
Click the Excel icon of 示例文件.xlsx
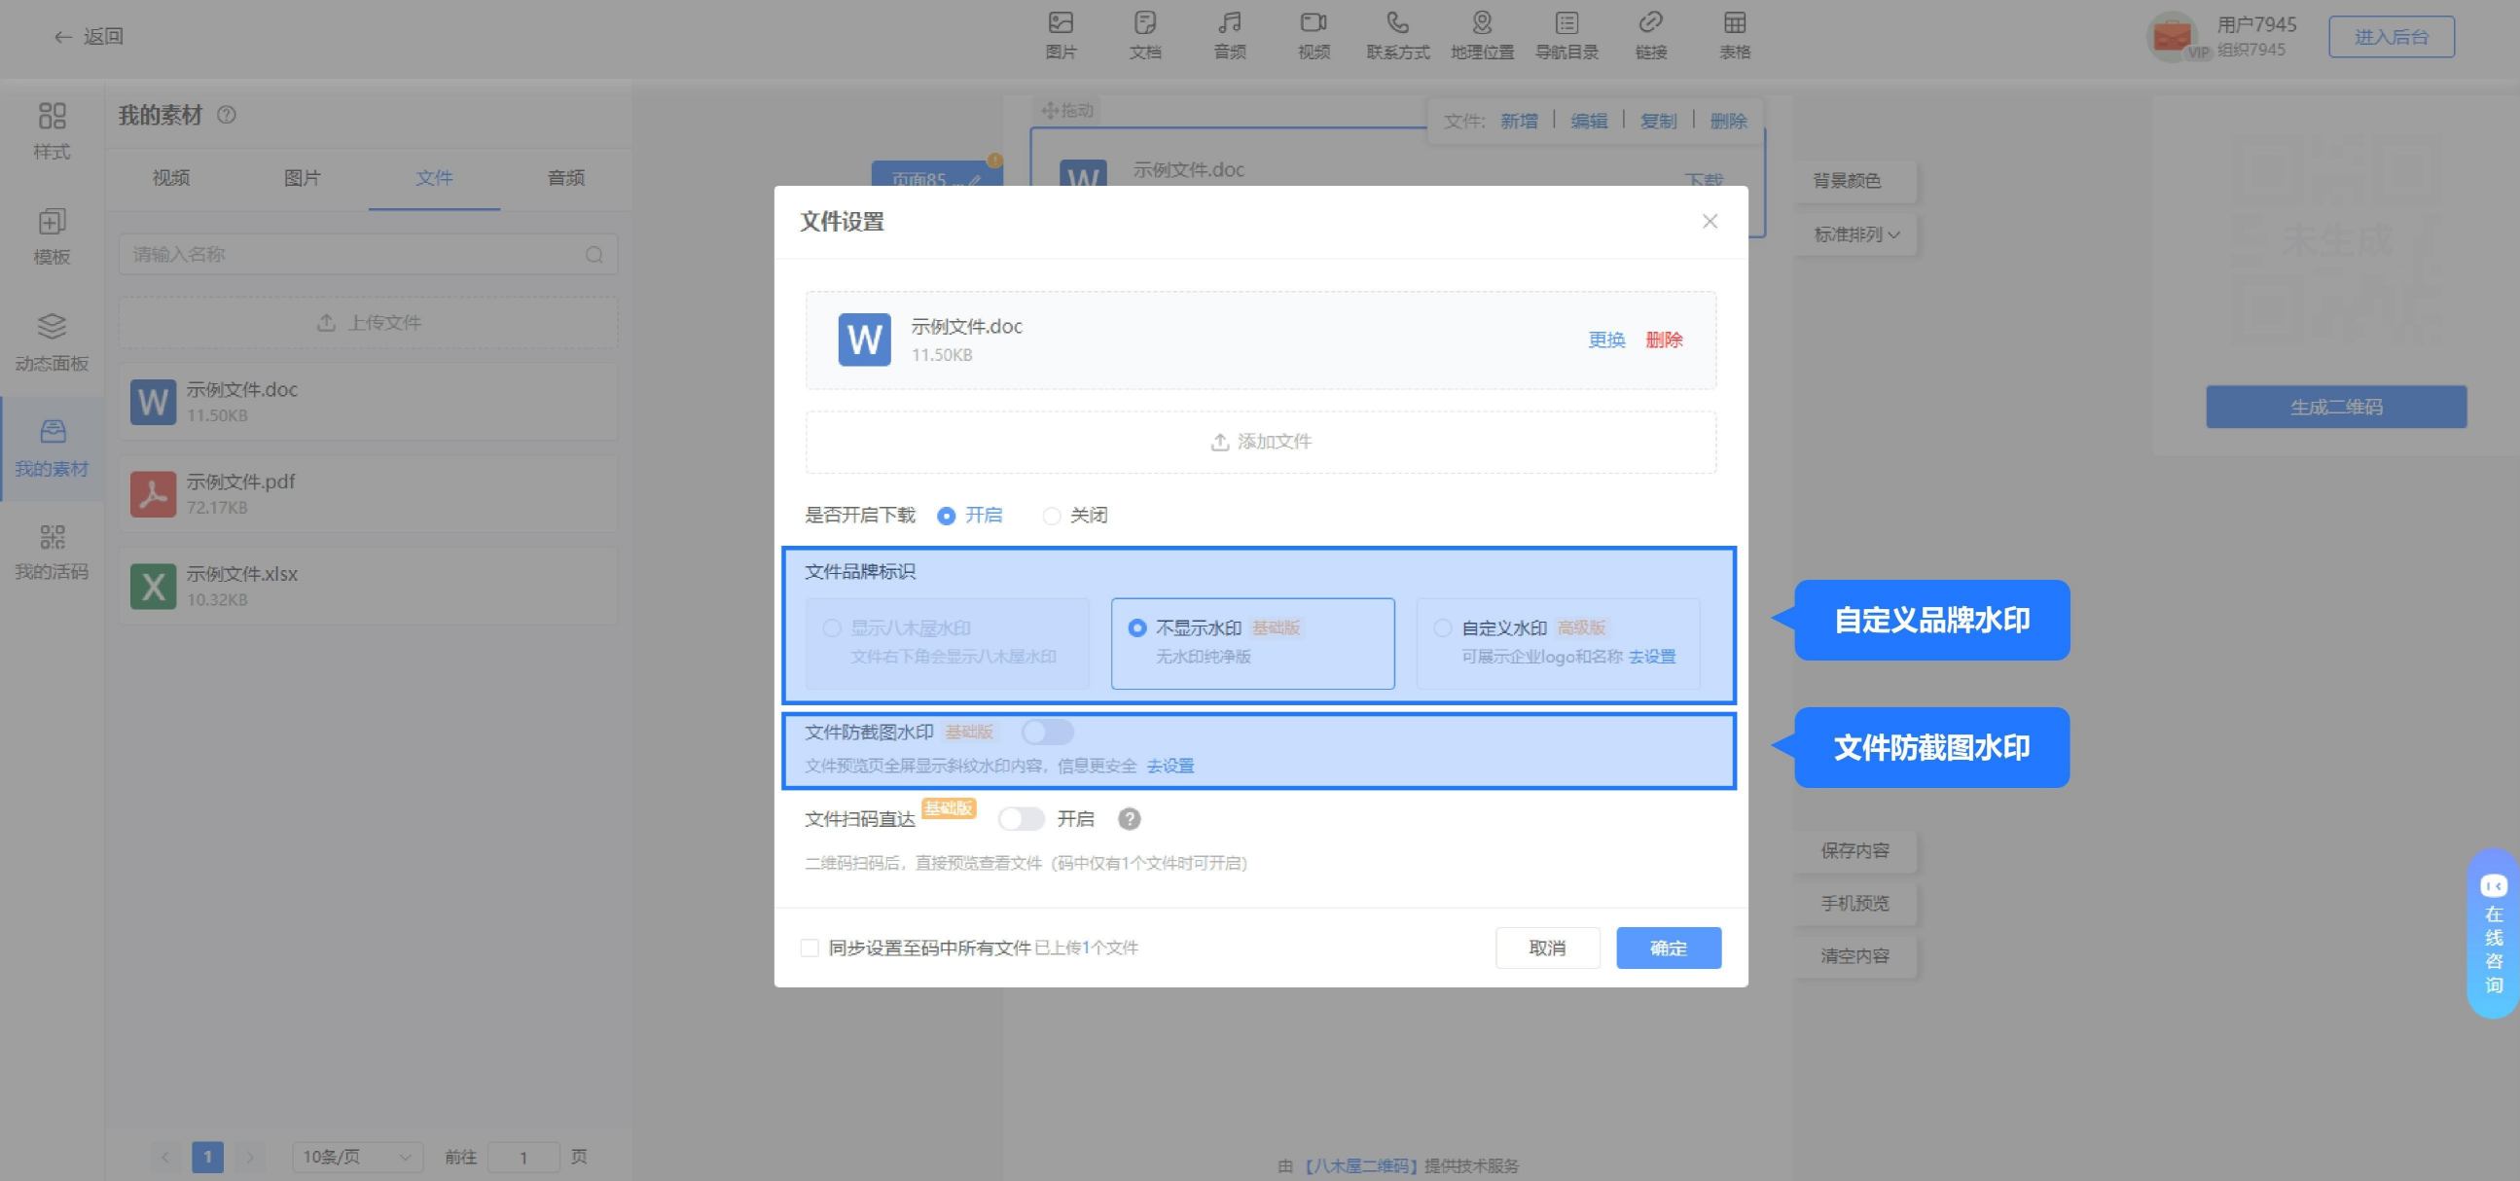[153, 586]
